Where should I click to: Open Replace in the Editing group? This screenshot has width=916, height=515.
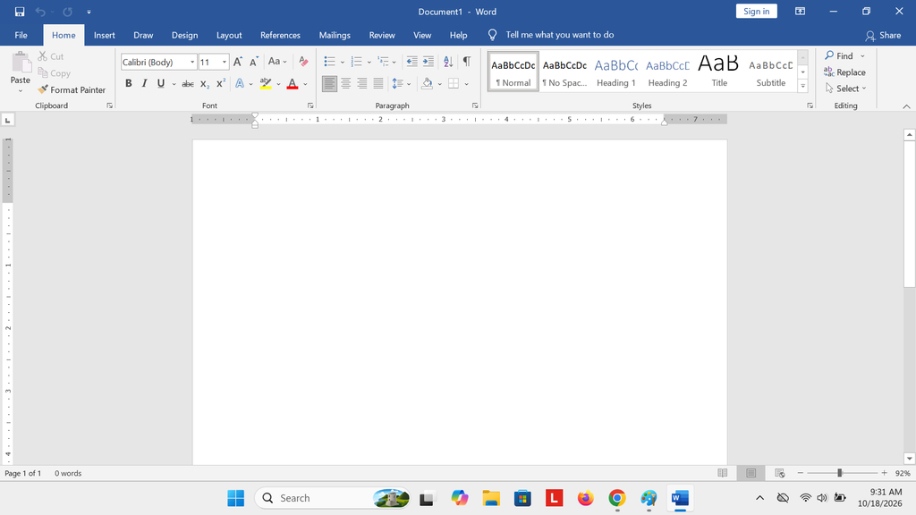point(844,72)
